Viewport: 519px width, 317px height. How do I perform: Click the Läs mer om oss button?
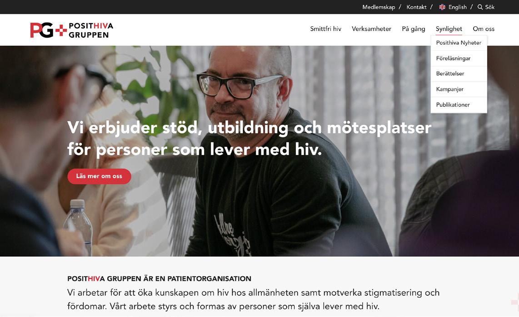coord(99,176)
